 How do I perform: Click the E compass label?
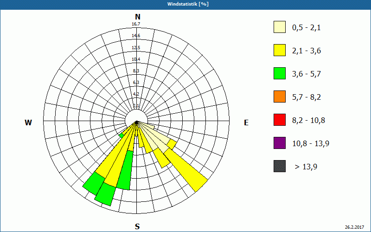pos(246,122)
